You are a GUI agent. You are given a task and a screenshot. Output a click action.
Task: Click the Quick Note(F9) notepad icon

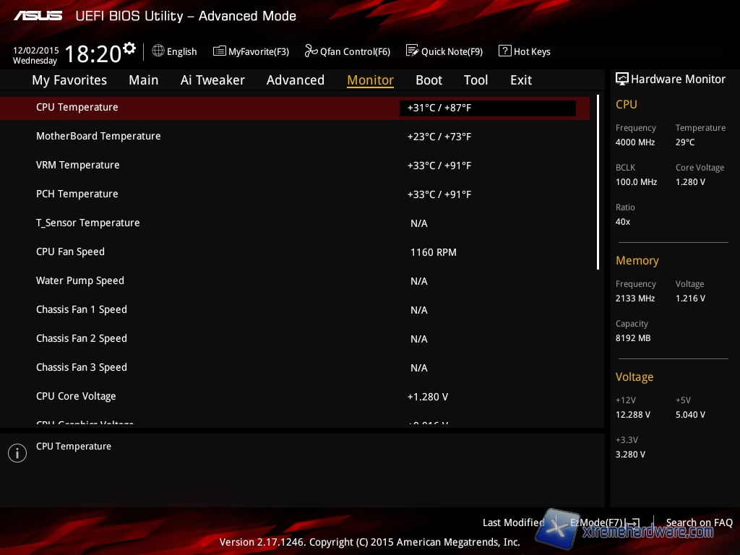coord(412,51)
